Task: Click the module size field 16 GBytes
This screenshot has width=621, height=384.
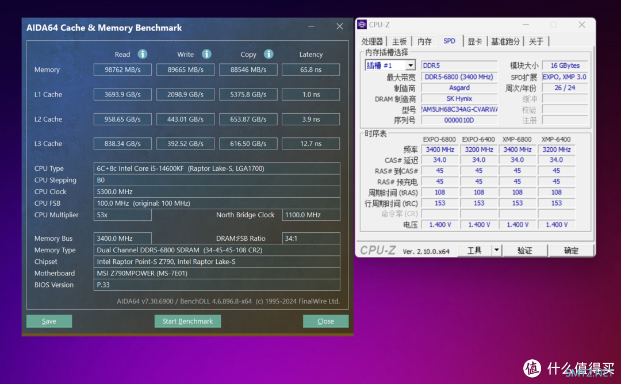Action: [x=565, y=66]
